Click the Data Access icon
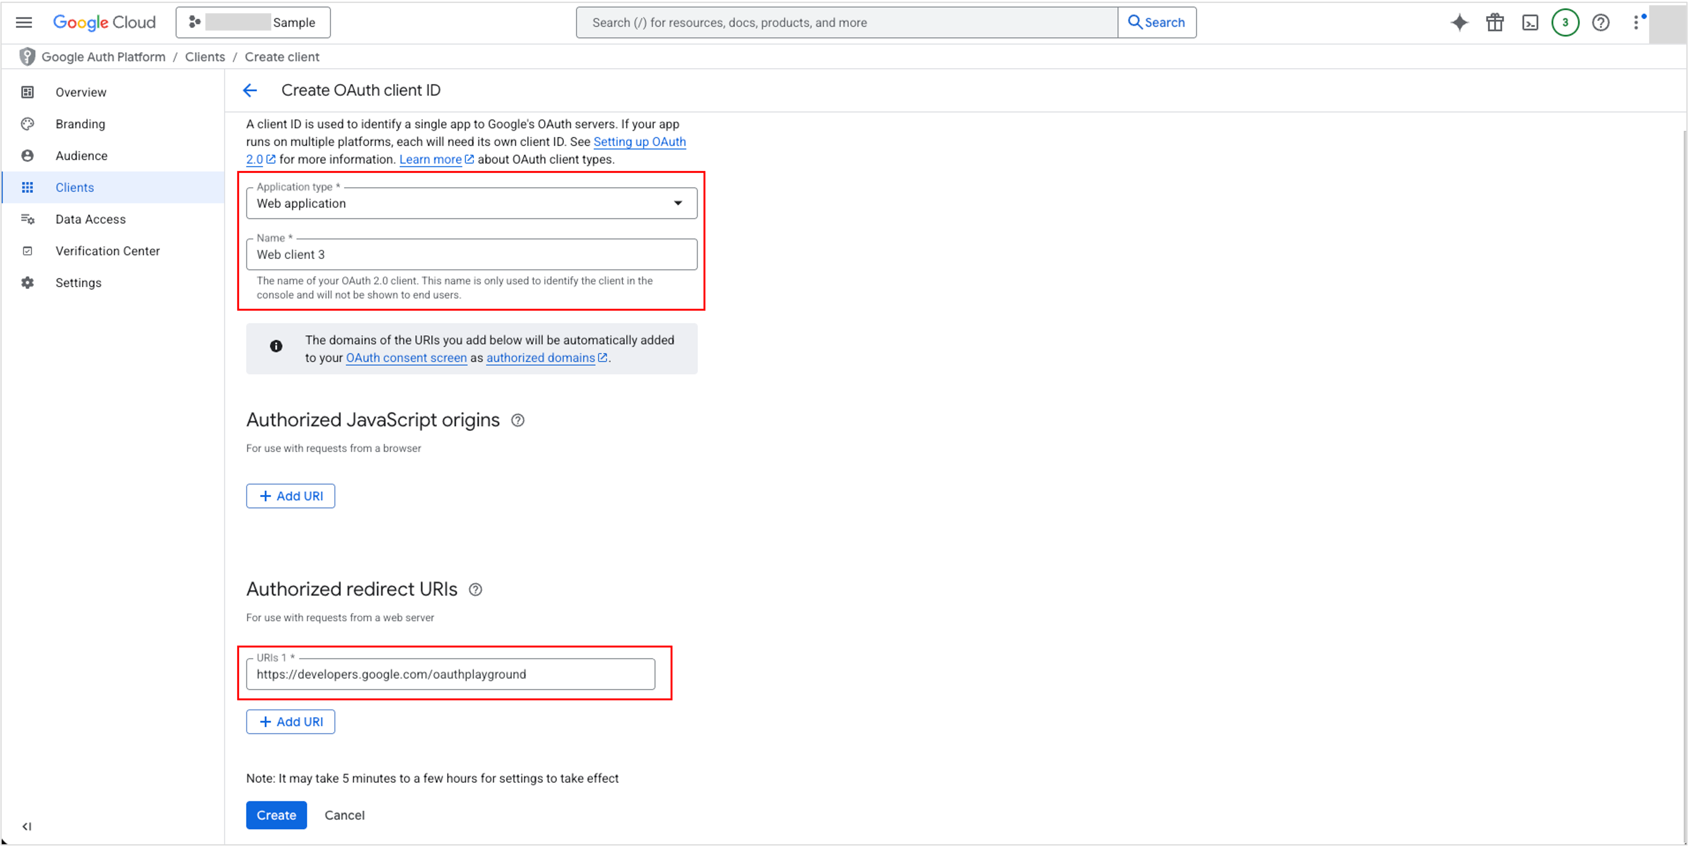 click(x=28, y=219)
